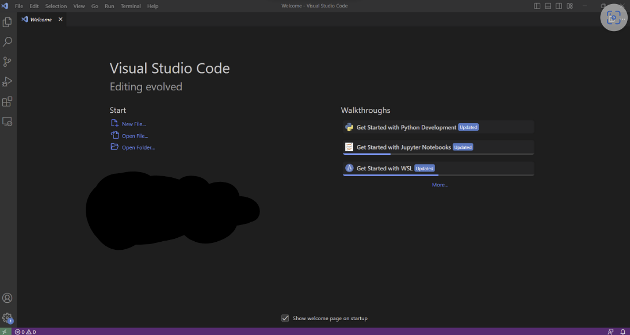Open the Edit menu

pos(34,6)
